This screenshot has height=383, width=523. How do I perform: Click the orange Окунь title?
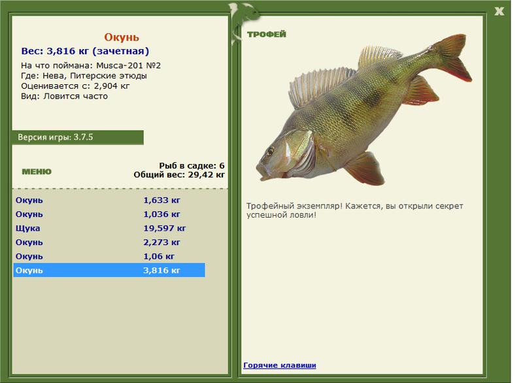point(122,37)
